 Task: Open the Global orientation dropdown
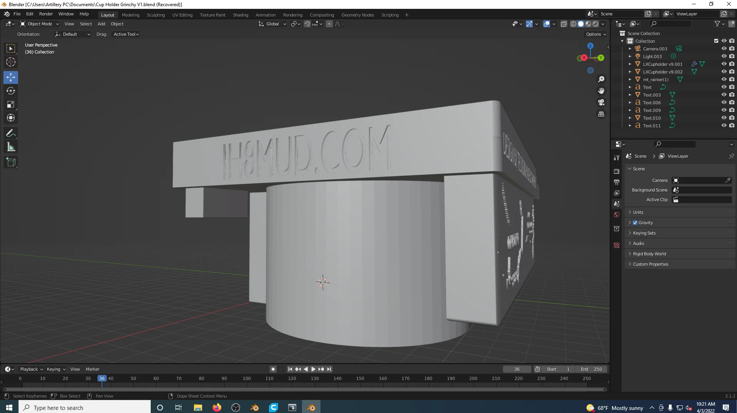[x=272, y=24]
